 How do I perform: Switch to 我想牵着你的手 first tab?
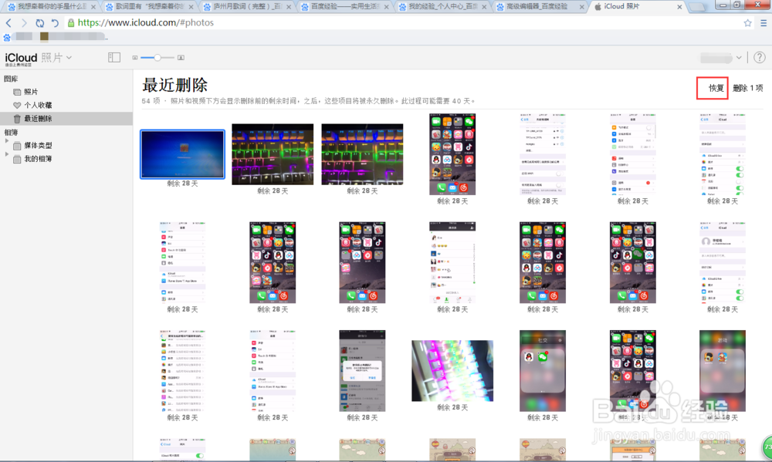pos(51,6)
